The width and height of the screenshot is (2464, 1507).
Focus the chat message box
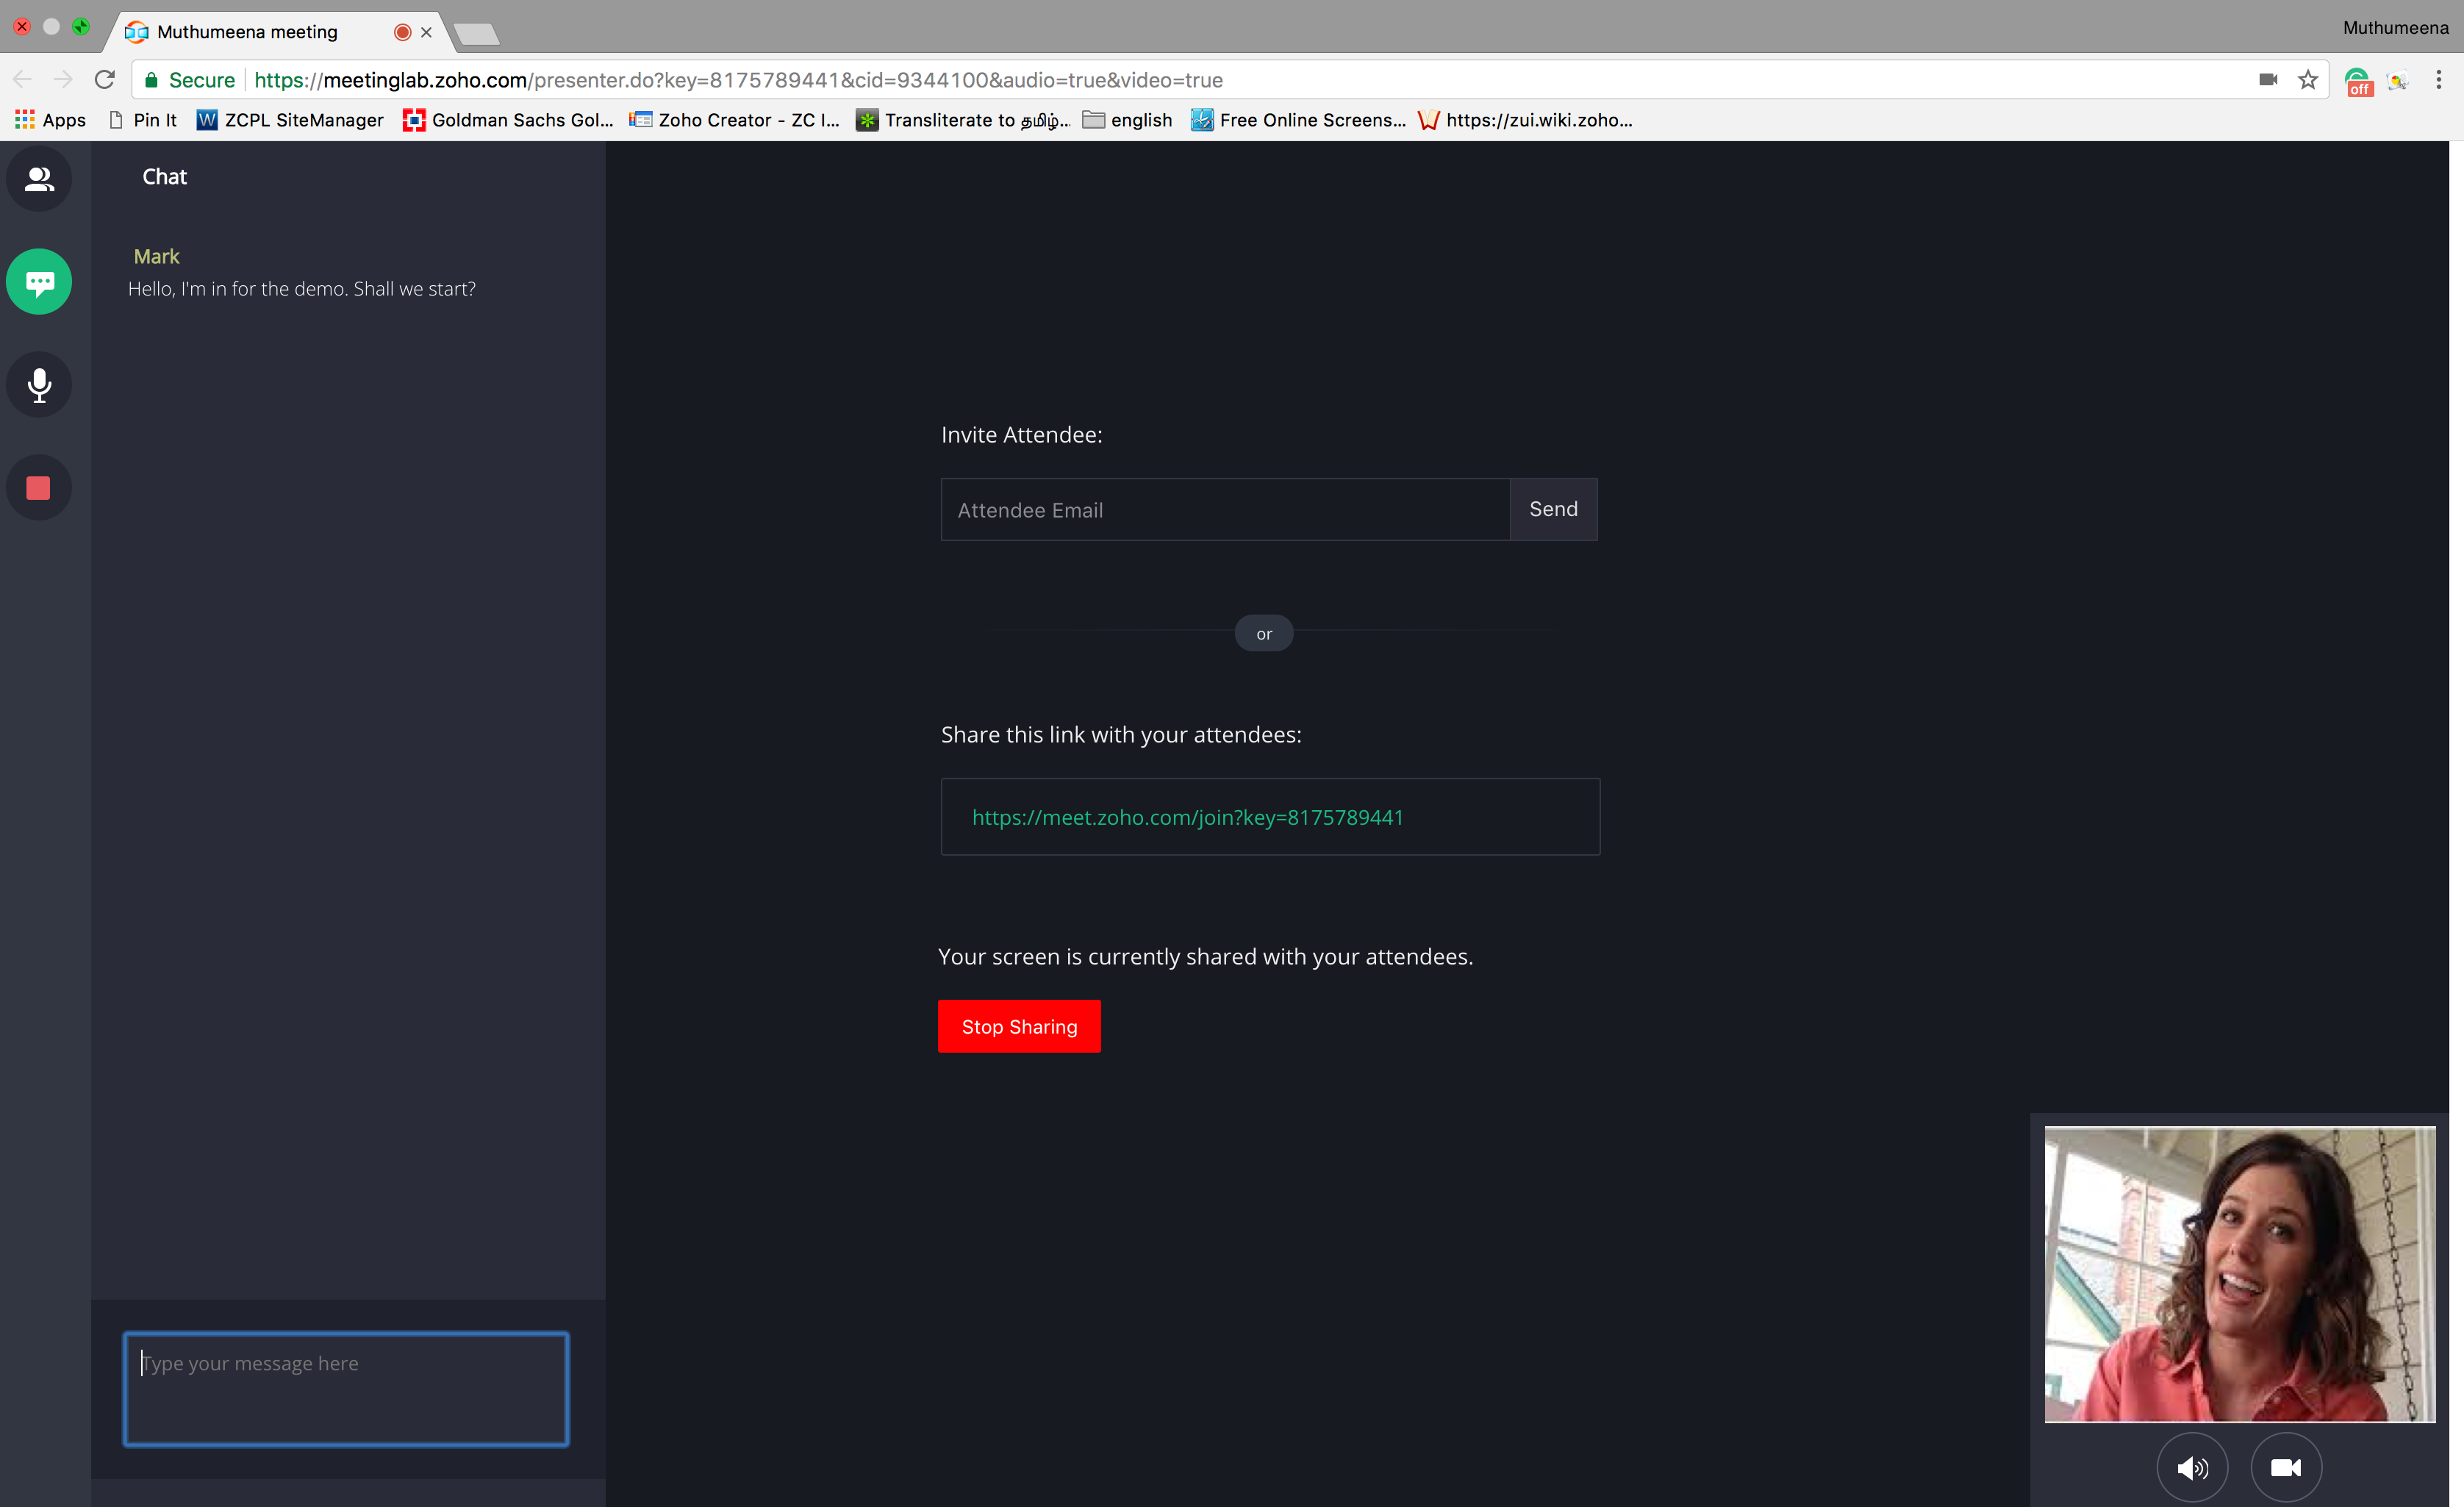coord(346,1388)
